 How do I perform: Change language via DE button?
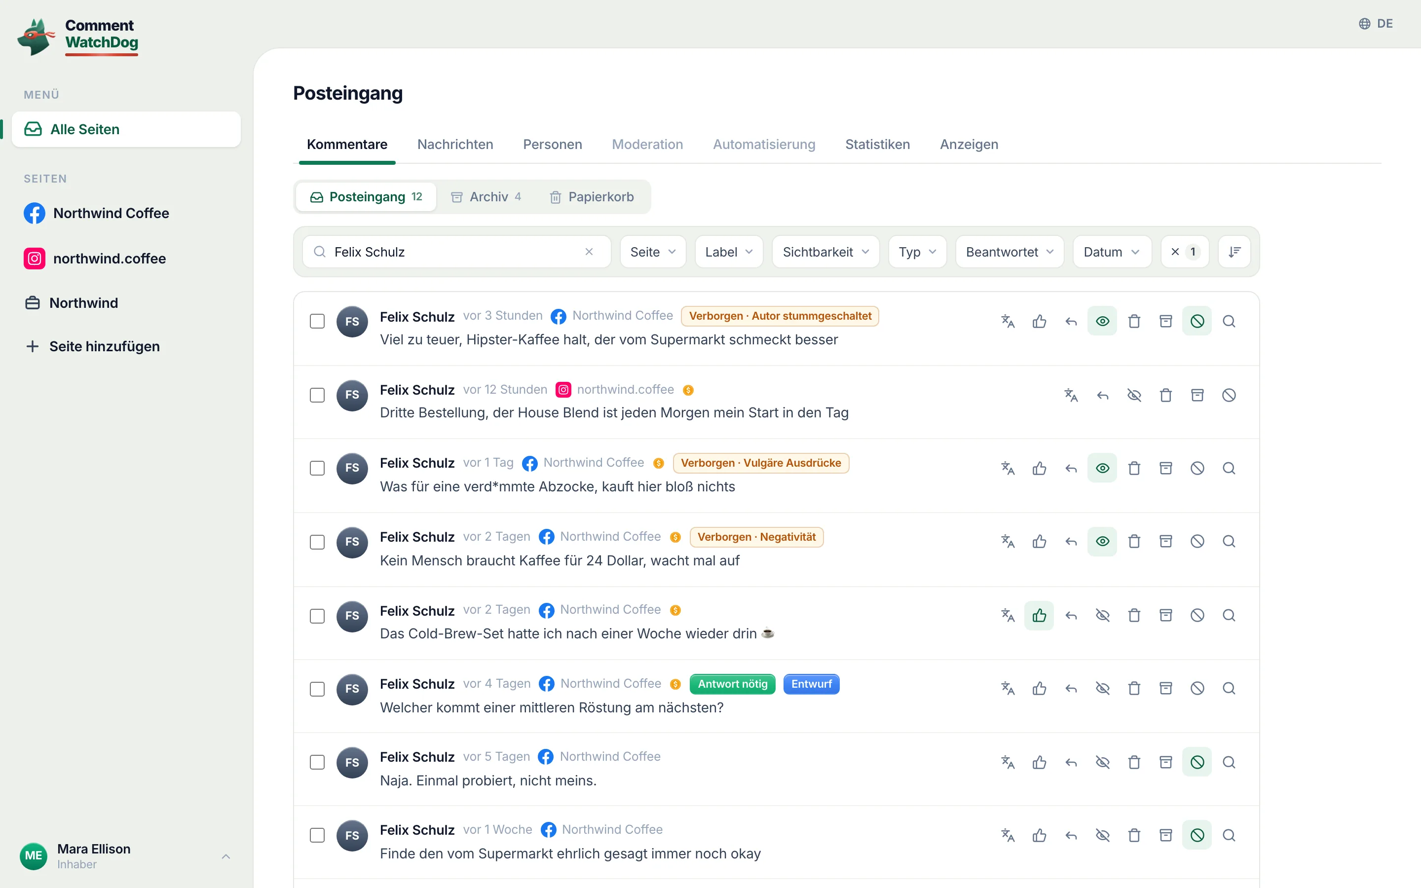pyautogui.click(x=1376, y=24)
